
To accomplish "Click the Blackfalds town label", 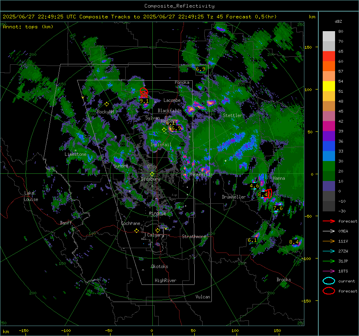I will (170, 111).
